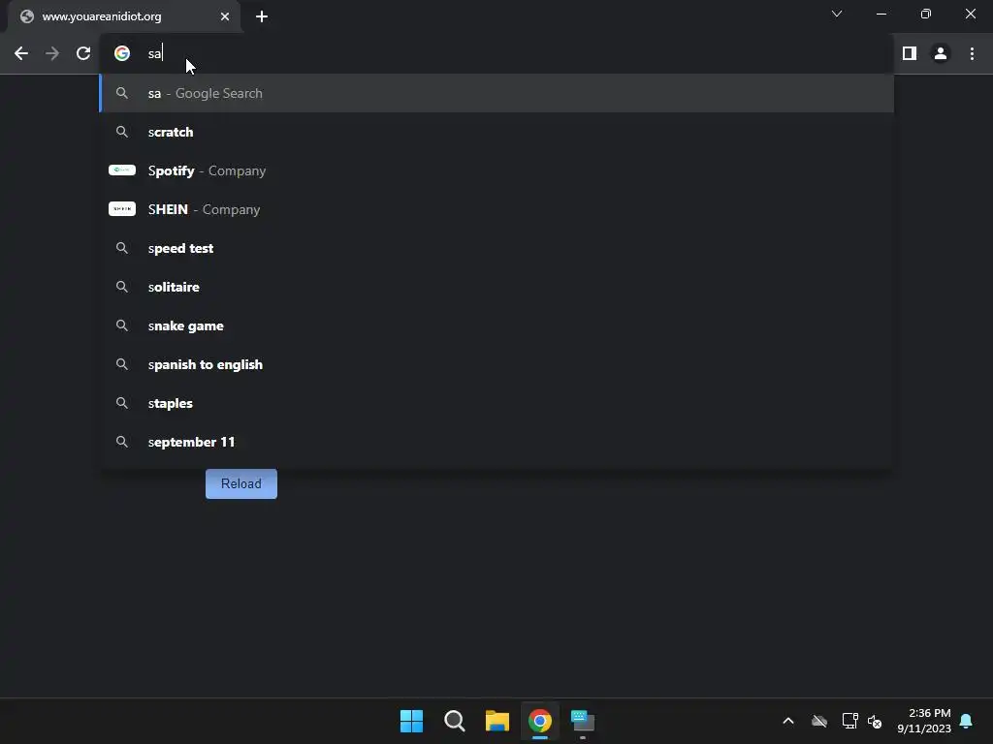Choose 'sa - Google Search' suggestion
This screenshot has width=993, height=744.
click(496, 93)
